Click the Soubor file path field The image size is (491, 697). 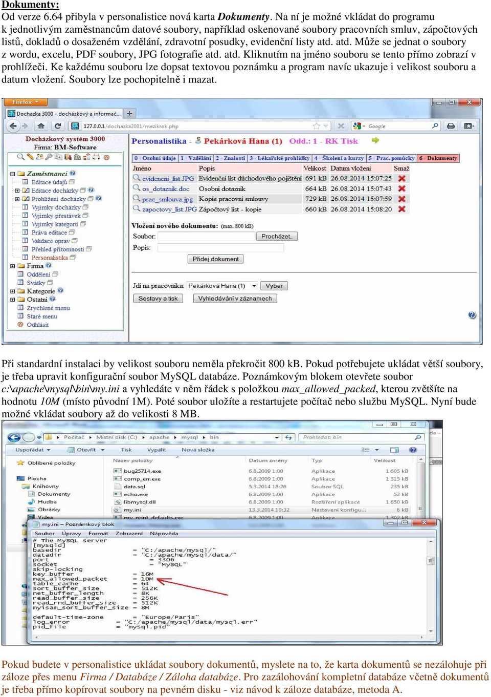click(207, 236)
